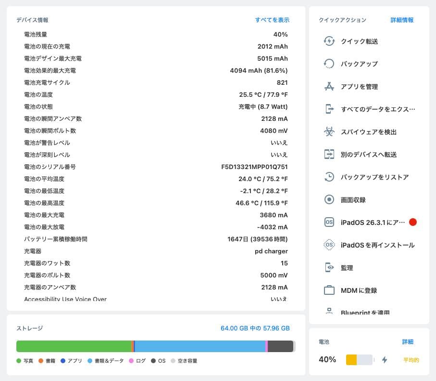The image size is (436, 381).
Task: Click the export all data icon
Action: coord(329,109)
